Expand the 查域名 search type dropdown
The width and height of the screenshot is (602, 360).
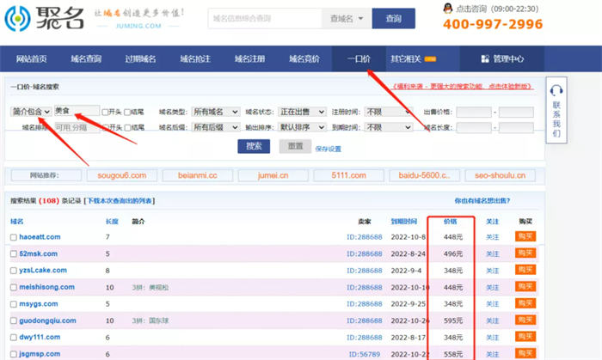[x=346, y=18]
